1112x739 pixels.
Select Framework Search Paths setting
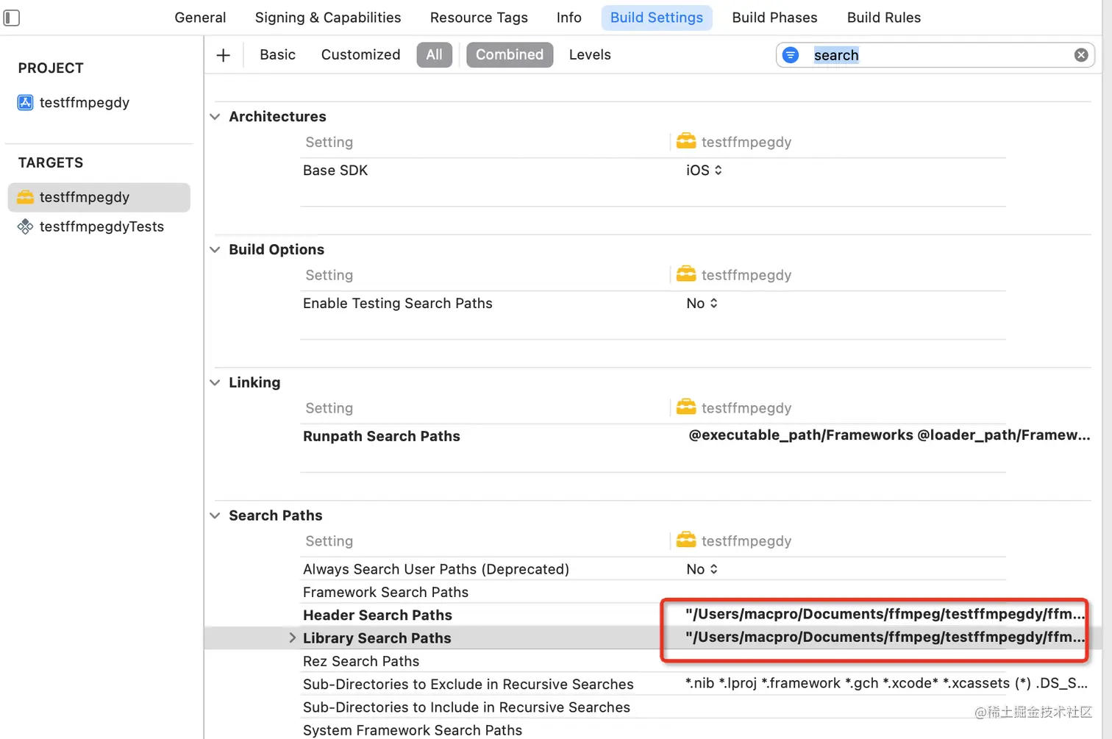[385, 592]
